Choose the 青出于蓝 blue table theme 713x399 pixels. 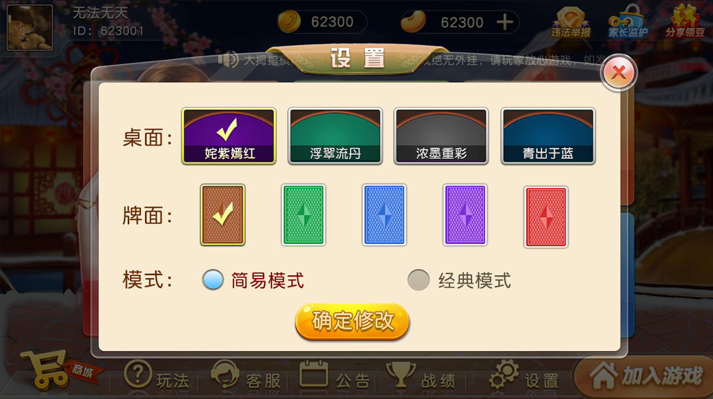tap(548, 136)
